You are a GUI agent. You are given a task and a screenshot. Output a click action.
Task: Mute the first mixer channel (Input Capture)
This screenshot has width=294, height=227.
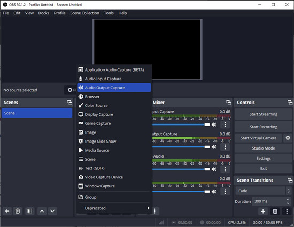click(214, 124)
